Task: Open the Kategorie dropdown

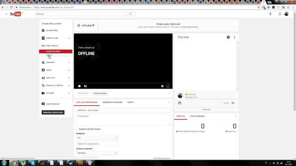Action: click(97, 138)
